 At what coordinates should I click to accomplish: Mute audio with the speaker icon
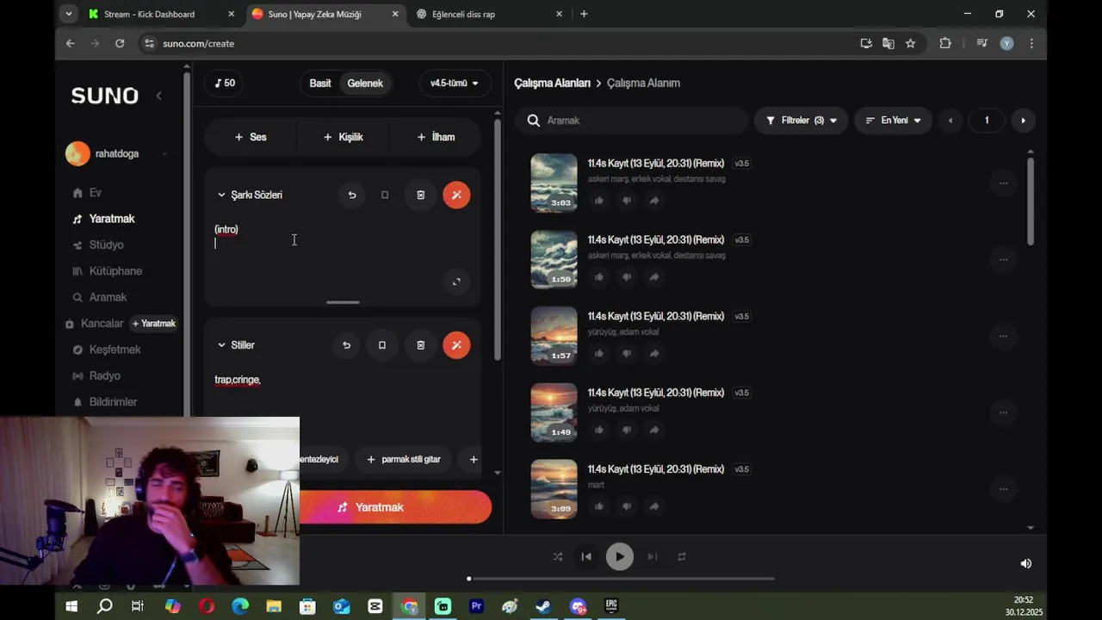(1025, 564)
